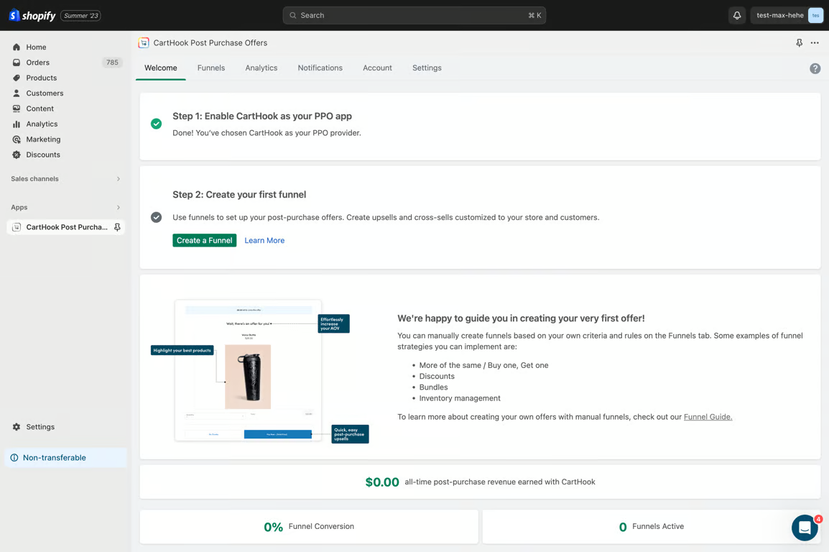Image resolution: width=829 pixels, height=552 pixels.
Task: Click the gray Step 2 checkmark
Action: tap(156, 217)
